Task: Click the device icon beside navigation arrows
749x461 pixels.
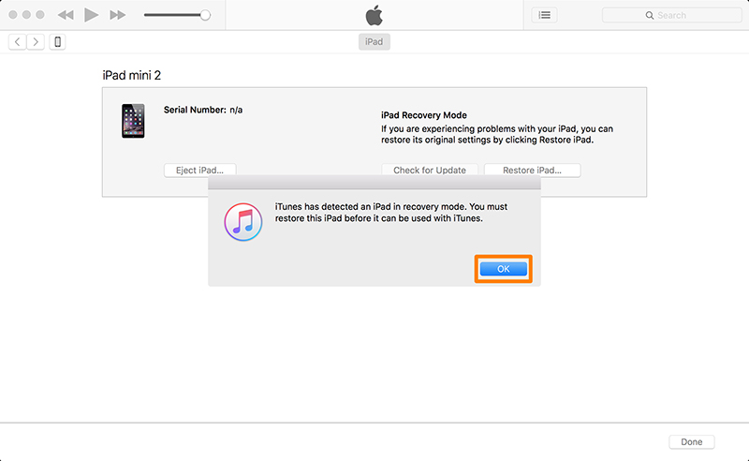Action: (x=58, y=42)
